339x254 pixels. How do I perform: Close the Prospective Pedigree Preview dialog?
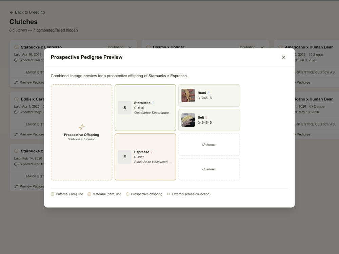click(x=283, y=57)
